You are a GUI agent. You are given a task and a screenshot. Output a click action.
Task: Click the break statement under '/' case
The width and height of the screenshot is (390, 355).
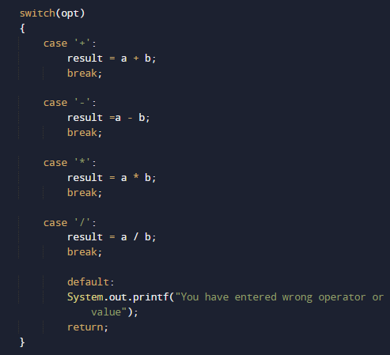[x=85, y=252]
